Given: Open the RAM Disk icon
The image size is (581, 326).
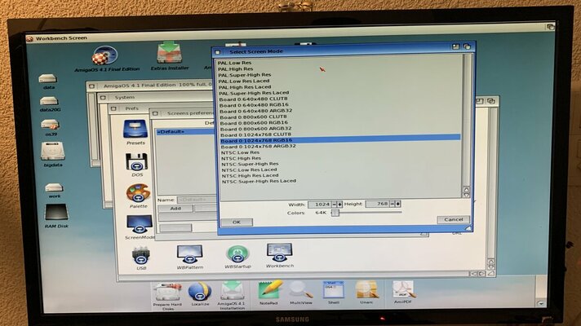Looking at the screenshot, I should tap(56, 213).
